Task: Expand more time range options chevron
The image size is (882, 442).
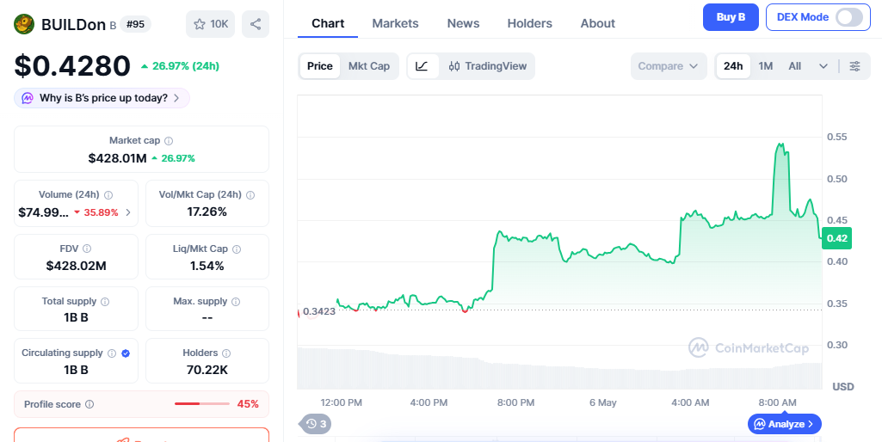Action: [823, 66]
